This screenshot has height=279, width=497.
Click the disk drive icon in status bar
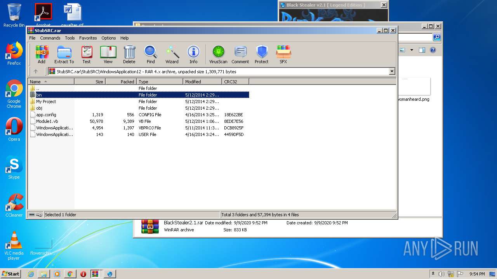(32, 215)
